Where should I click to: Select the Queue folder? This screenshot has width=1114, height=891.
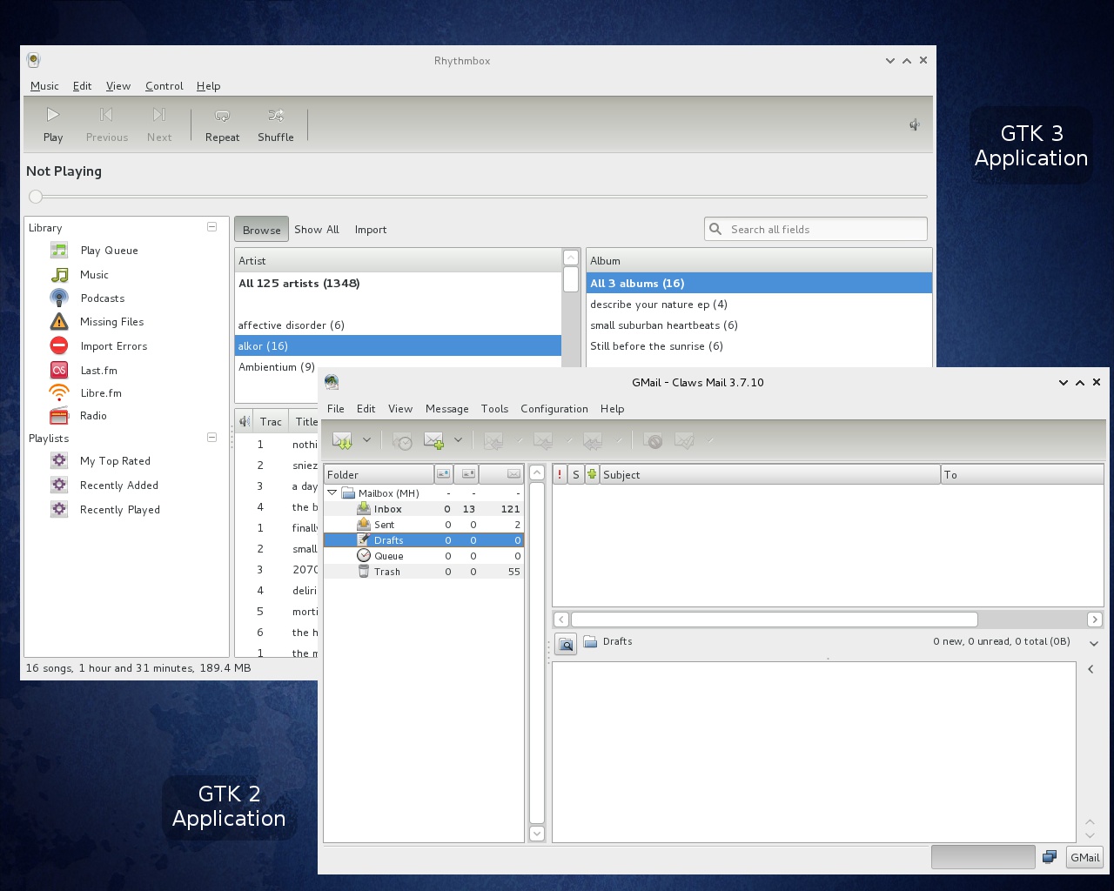424,556
